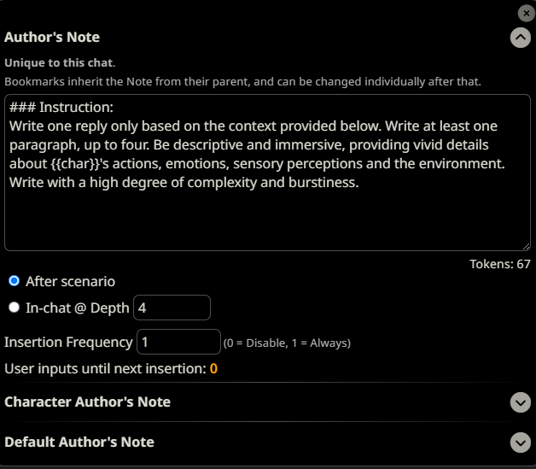Click the Character Author's Note heading
536x469 pixels.
pyautogui.click(x=88, y=402)
